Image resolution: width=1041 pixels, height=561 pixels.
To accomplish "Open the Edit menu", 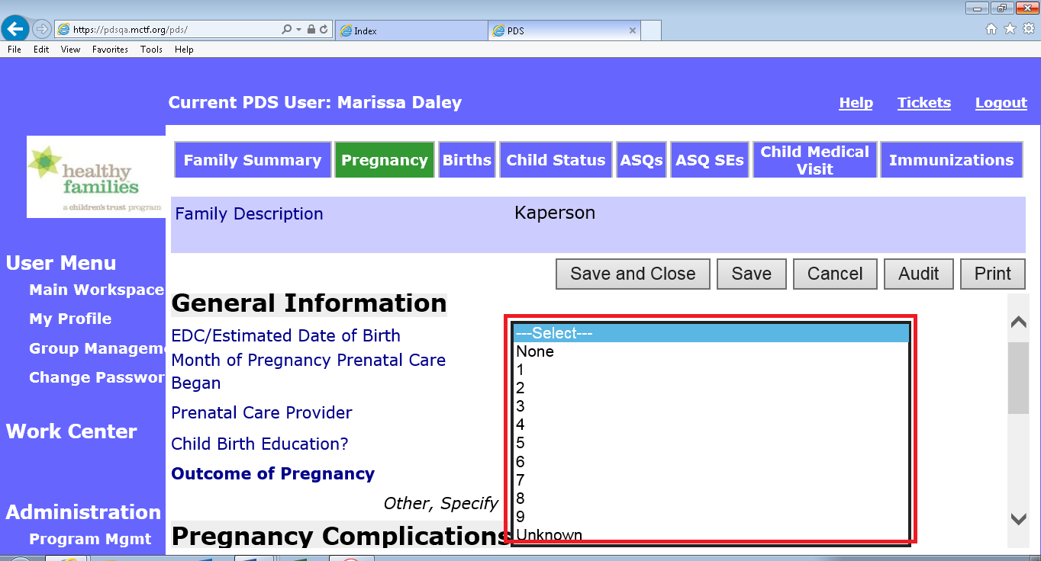I will point(41,50).
